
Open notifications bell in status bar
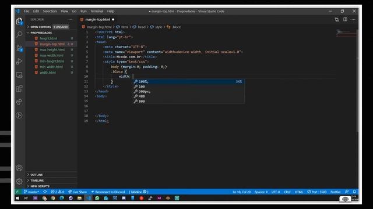[x=354, y=192]
